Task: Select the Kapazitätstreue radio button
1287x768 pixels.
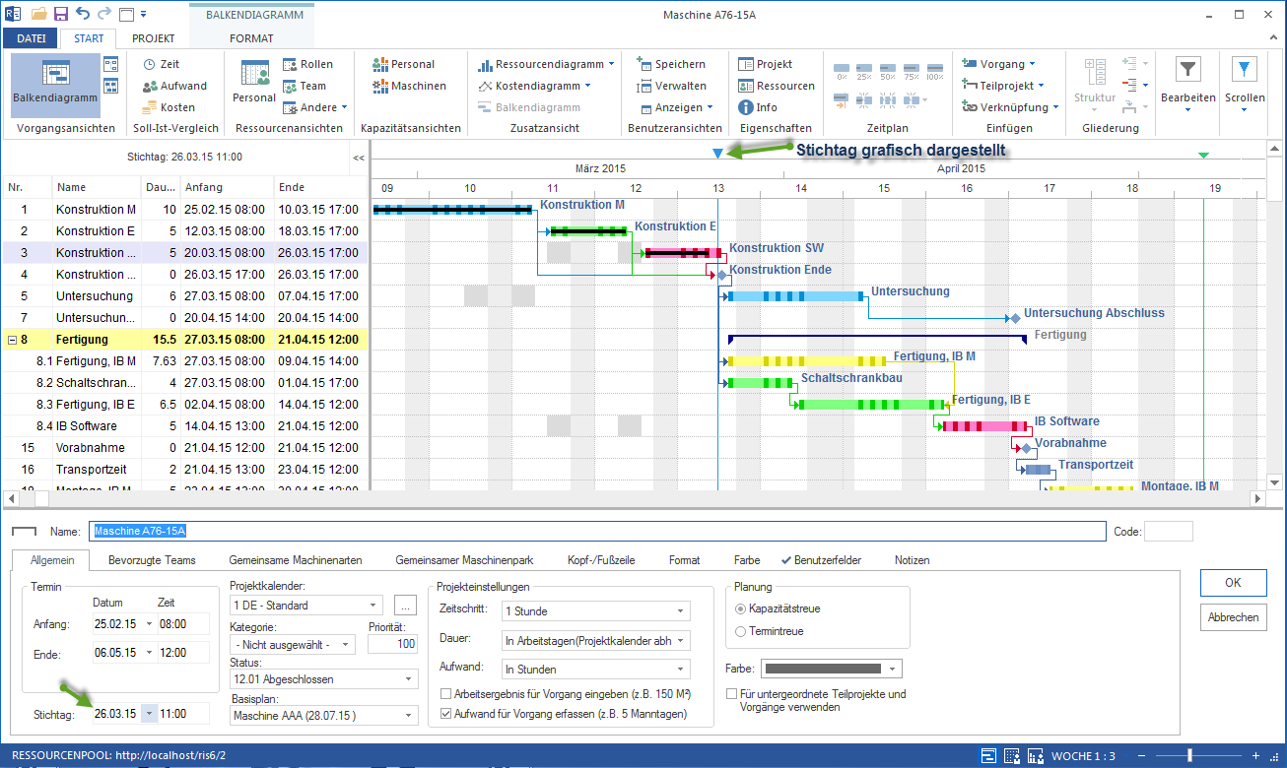Action: [741, 608]
